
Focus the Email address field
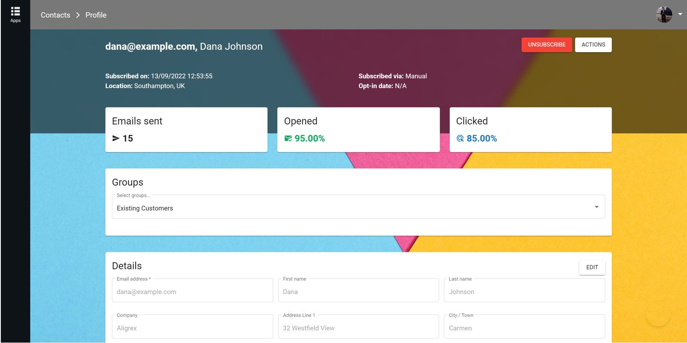point(192,292)
